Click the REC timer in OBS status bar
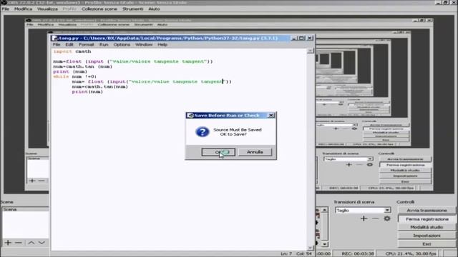Screen dimensions: 458x257 (358, 254)
